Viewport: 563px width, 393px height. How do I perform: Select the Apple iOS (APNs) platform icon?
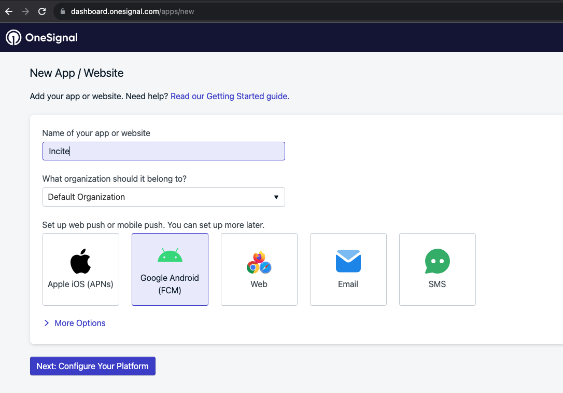click(x=80, y=261)
